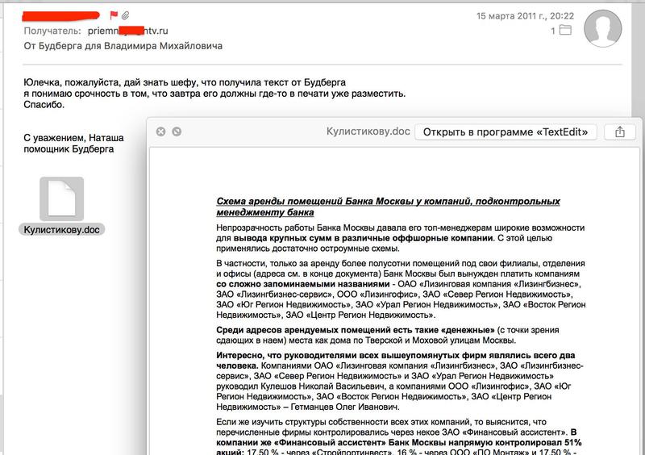The height and width of the screenshot is (455, 645).
Task: Click subject line От Будберга для Владимира Михайловича
Action: [123, 46]
